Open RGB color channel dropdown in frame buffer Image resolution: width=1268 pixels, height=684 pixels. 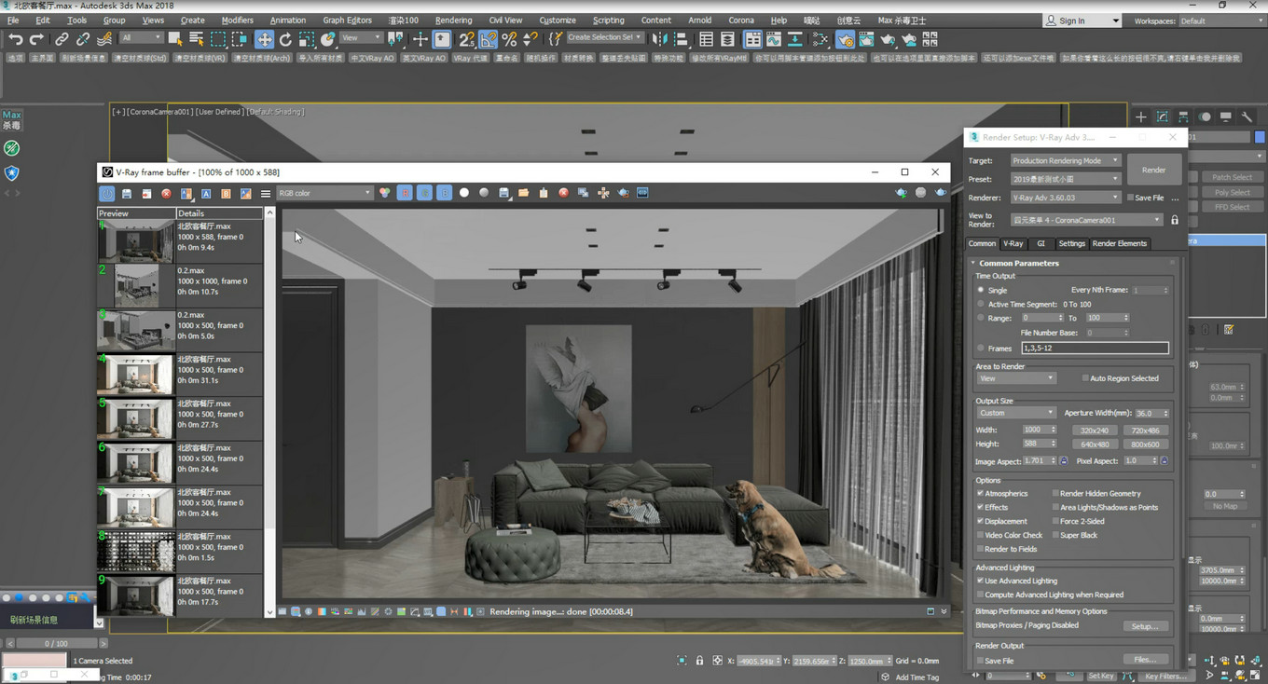pos(324,193)
